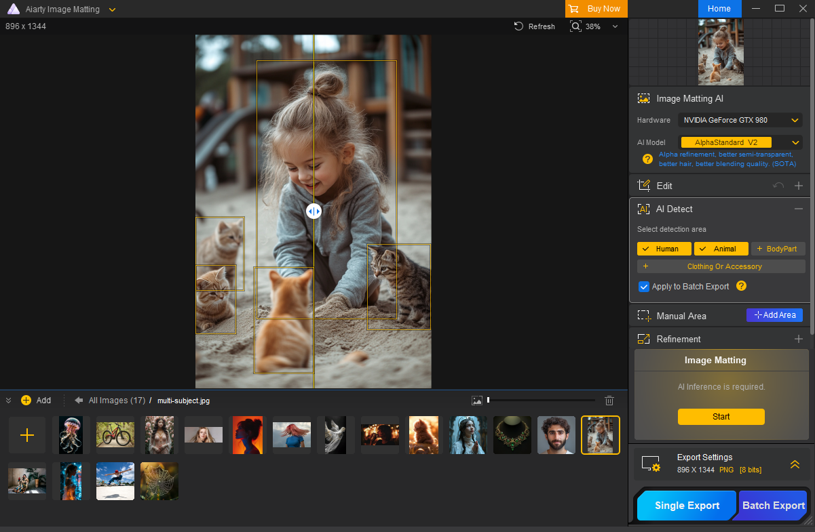Click the back arrow beside All Images
Image resolution: width=815 pixels, height=532 pixels.
tap(79, 401)
